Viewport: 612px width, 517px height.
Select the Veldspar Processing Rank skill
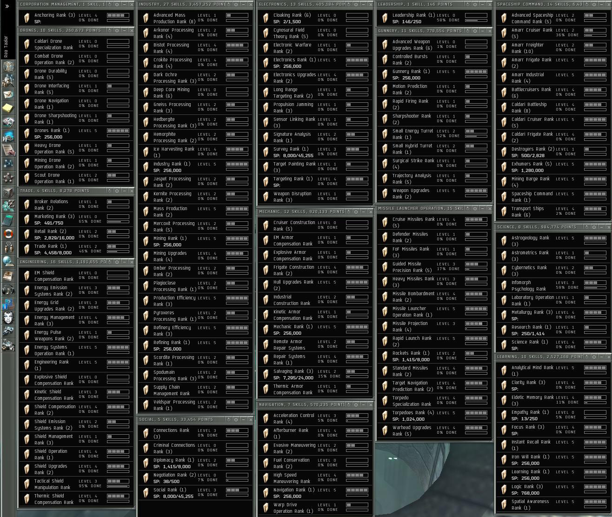[196, 405]
